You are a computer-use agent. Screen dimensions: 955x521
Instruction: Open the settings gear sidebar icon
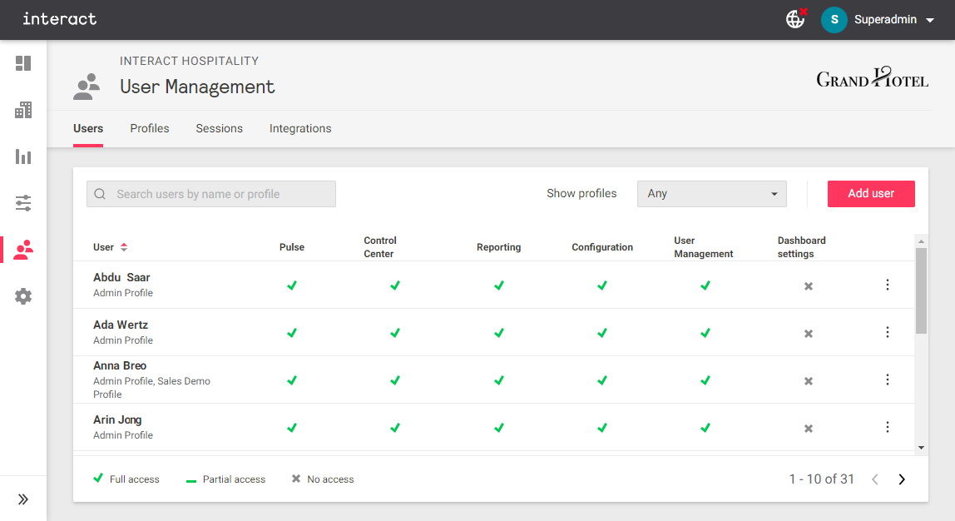[x=23, y=297]
